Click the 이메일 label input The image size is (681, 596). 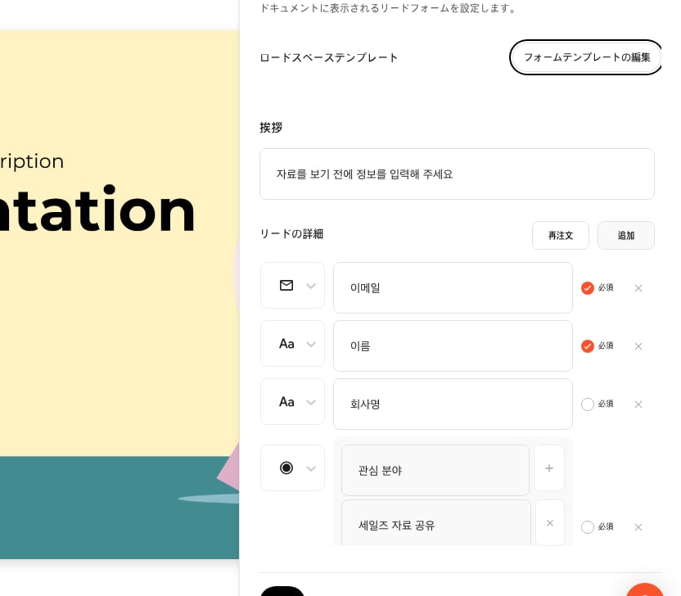point(453,287)
